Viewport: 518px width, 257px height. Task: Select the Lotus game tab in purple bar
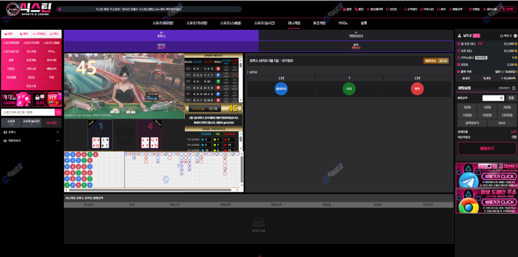(x=161, y=37)
